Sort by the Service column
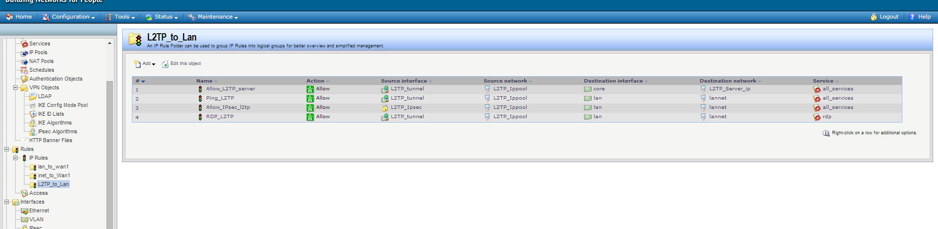The height and width of the screenshot is (229, 938). 823,81
